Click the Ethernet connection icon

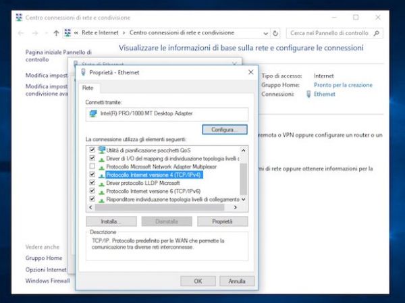[x=308, y=94]
